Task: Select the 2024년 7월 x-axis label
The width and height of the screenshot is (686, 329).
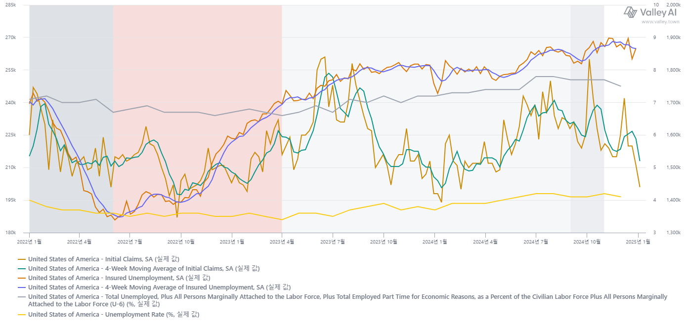Action: pyautogui.click(x=536, y=242)
